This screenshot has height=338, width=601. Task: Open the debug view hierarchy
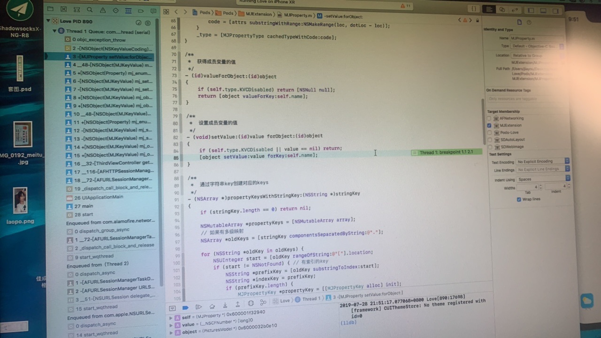tap(251, 304)
